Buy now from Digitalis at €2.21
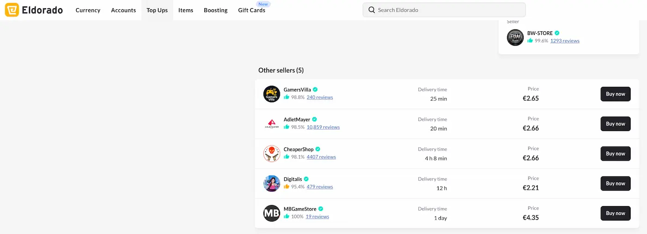 (x=615, y=183)
